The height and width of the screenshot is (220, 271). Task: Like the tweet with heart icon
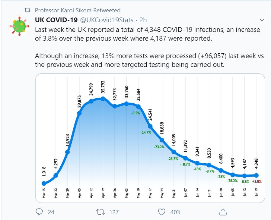point(162,212)
